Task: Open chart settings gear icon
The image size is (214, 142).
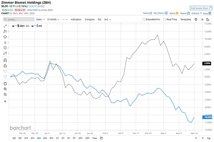Action: [x=196, y=20]
